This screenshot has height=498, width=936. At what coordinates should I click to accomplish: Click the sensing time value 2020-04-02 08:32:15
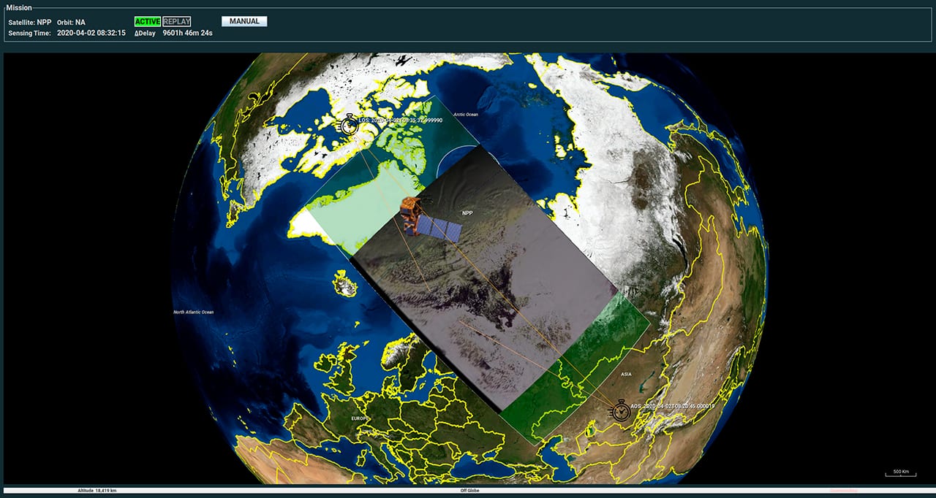91,33
